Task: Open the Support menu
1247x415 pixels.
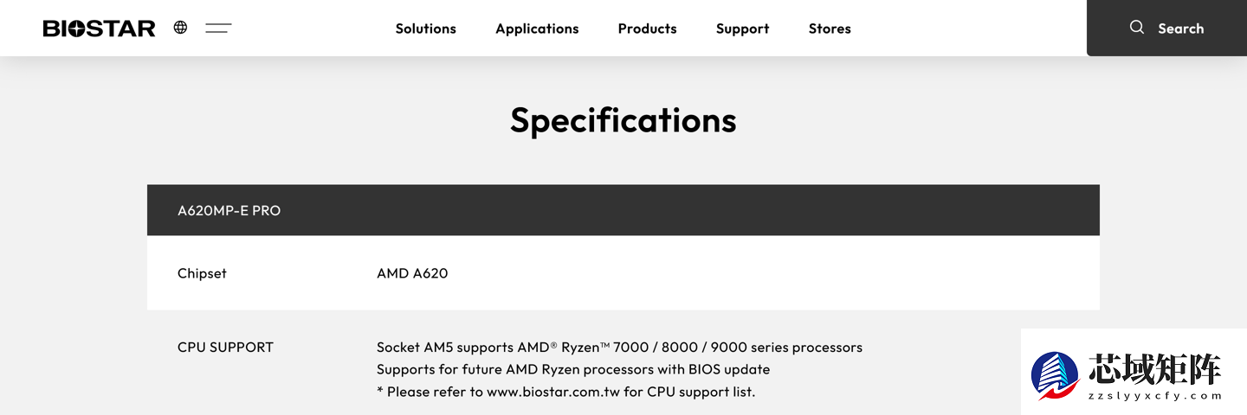Action: click(x=742, y=29)
